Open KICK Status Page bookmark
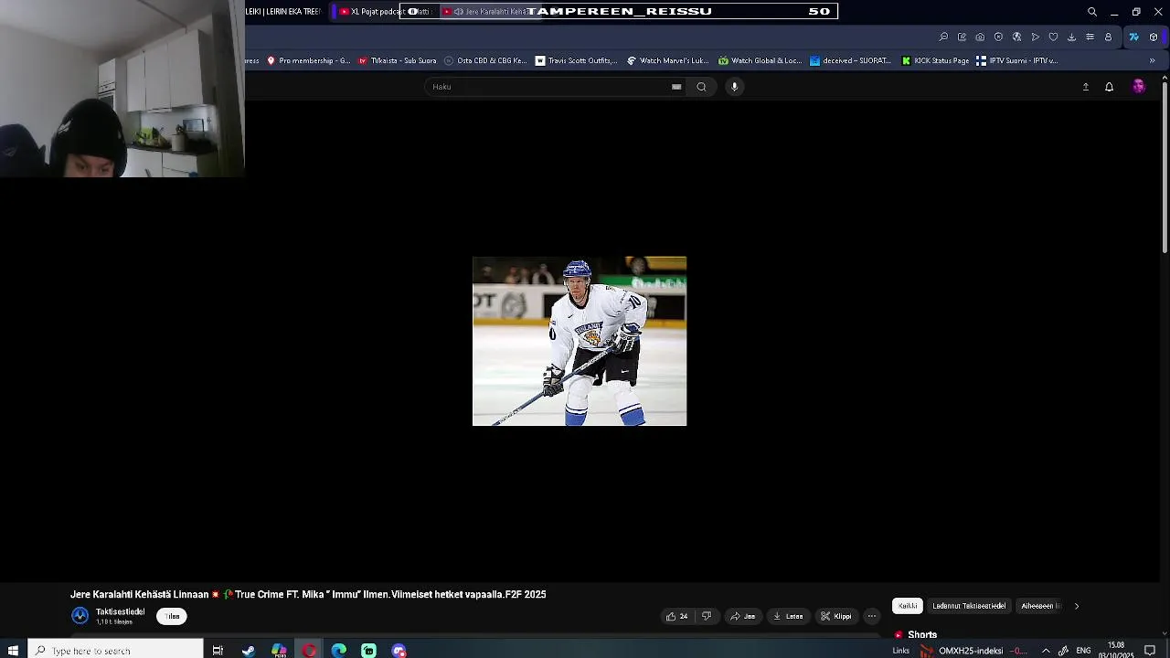 click(935, 61)
